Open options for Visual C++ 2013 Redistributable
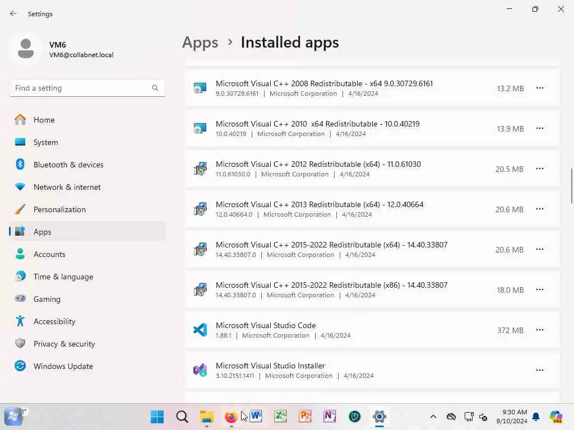Viewport: 574px width, 430px height. (540, 209)
